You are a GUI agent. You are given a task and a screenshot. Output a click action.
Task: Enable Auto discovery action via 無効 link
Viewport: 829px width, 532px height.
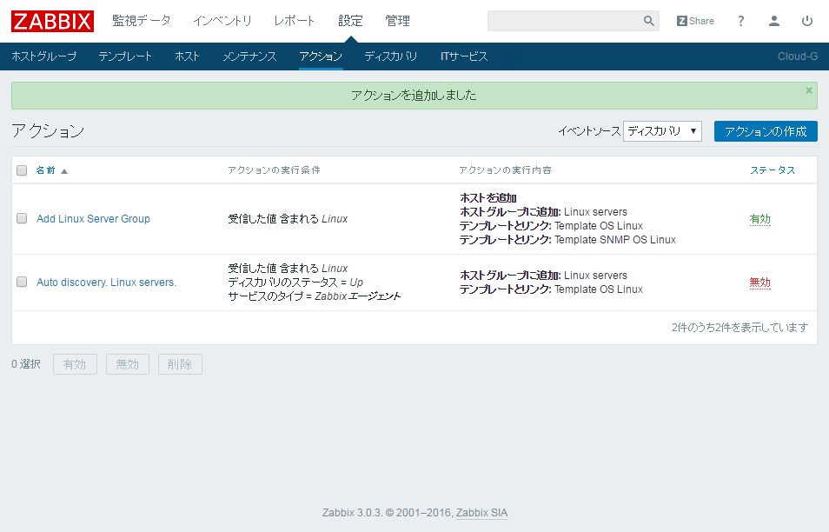point(759,282)
